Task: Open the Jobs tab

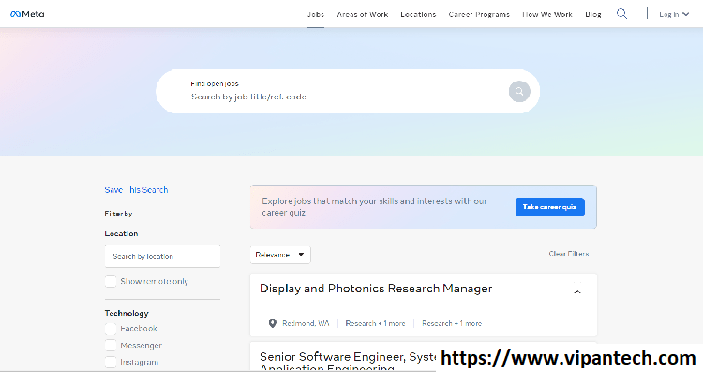Action: 316,14
